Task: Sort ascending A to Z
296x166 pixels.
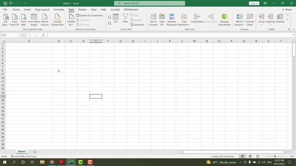Action: (110, 17)
